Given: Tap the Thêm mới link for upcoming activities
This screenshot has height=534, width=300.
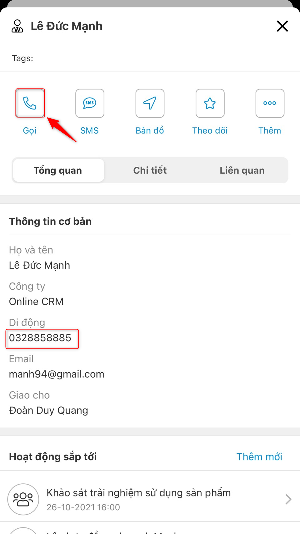Looking at the screenshot, I should point(259,456).
